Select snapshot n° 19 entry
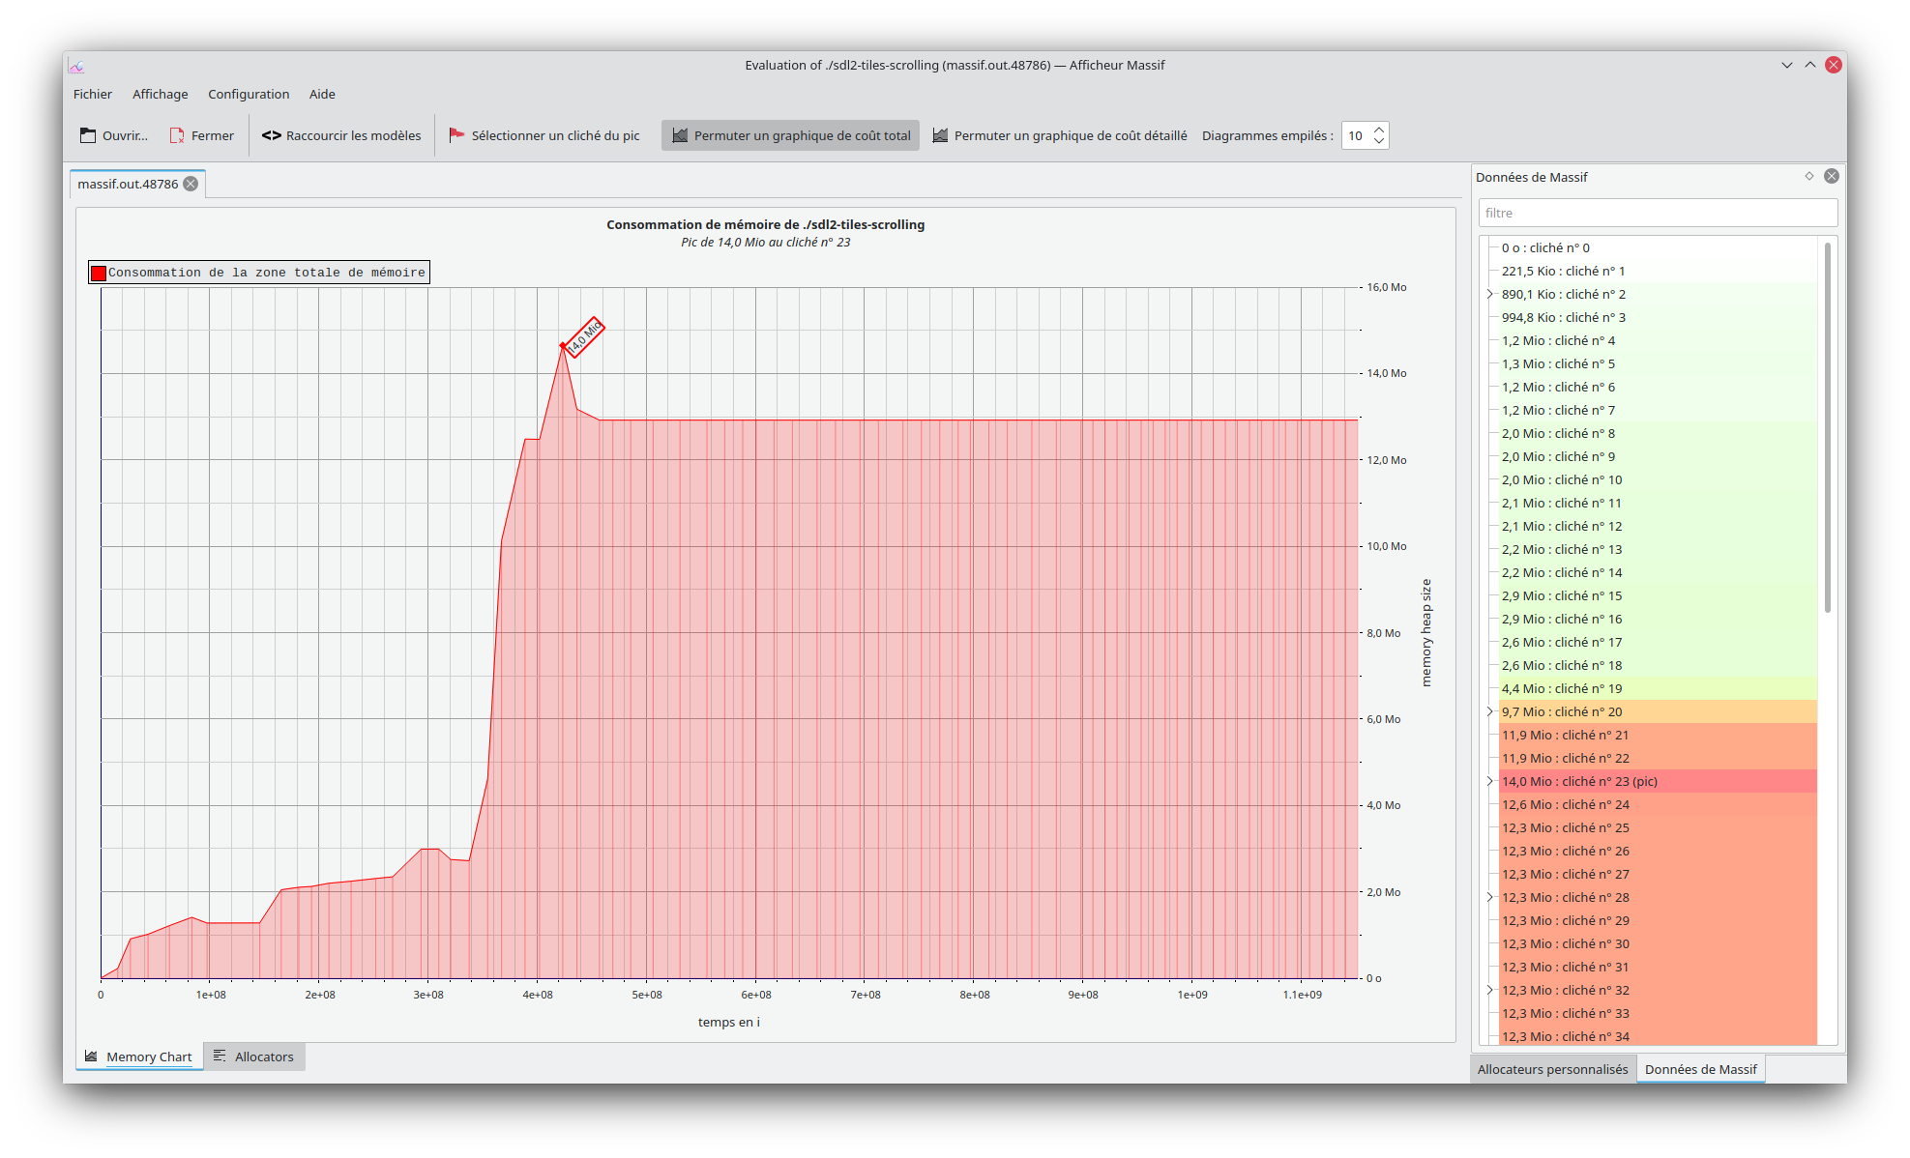The height and width of the screenshot is (1158, 1910). tap(1561, 688)
